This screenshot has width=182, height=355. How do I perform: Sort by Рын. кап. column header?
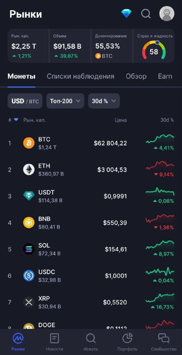(x=35, y=120)
